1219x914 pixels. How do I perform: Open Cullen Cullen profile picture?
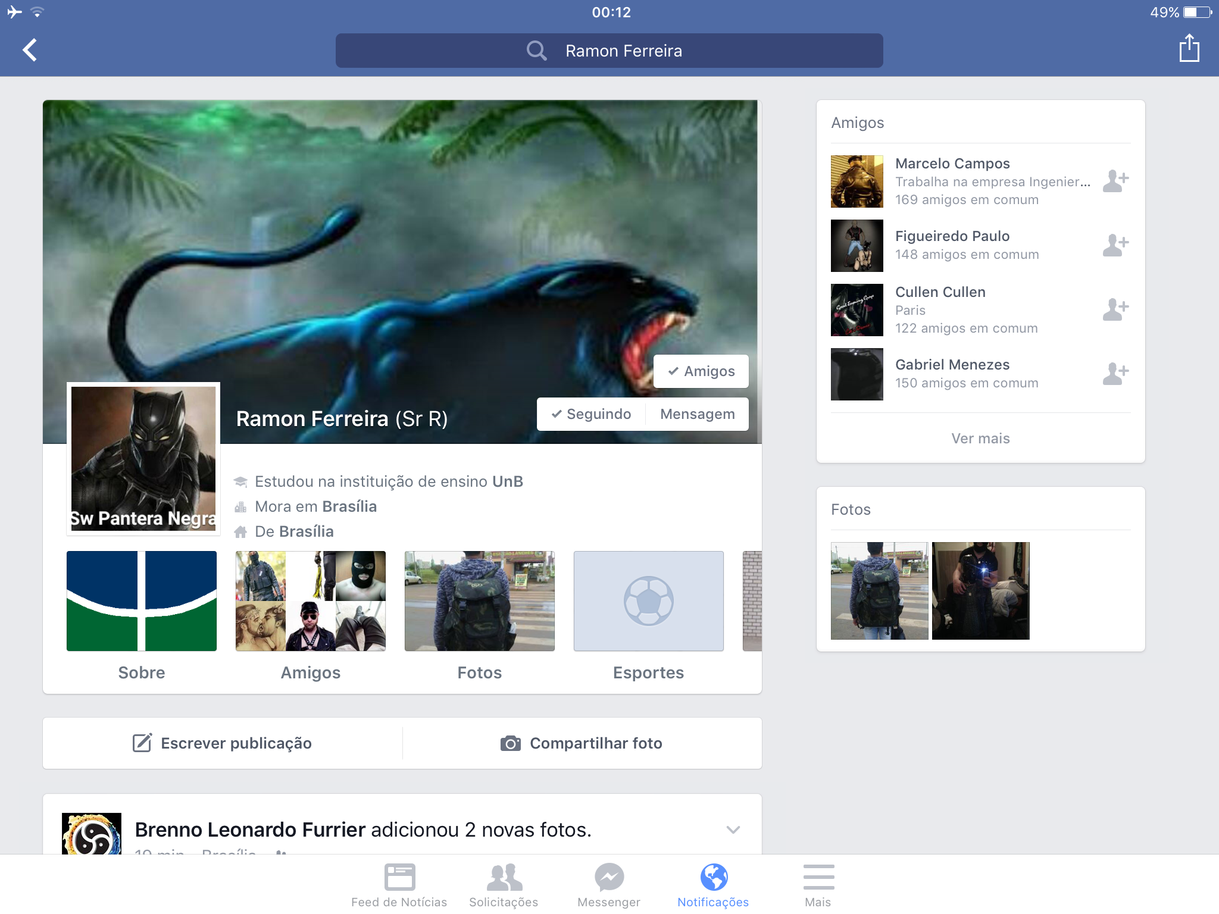[x=857, y=310]
